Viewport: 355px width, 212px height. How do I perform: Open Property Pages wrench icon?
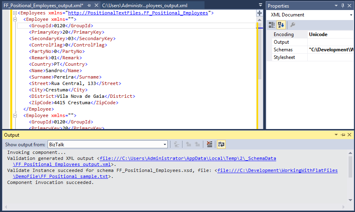coord(293,25)
